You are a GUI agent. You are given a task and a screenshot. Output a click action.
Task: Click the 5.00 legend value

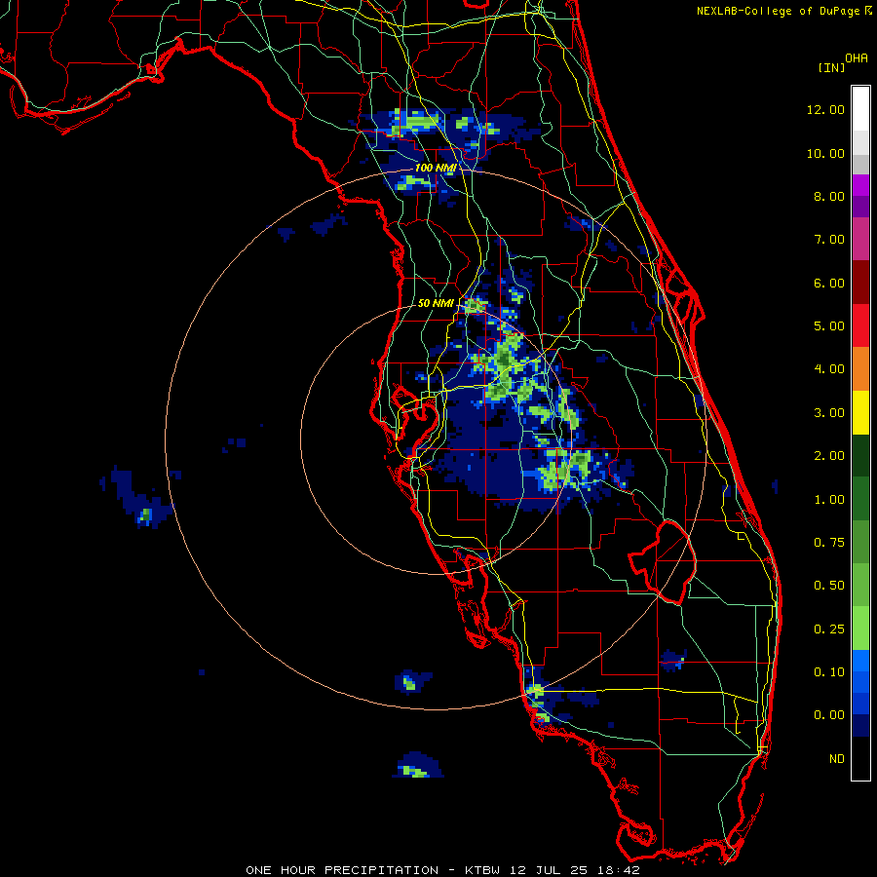[x=829, y=326]
